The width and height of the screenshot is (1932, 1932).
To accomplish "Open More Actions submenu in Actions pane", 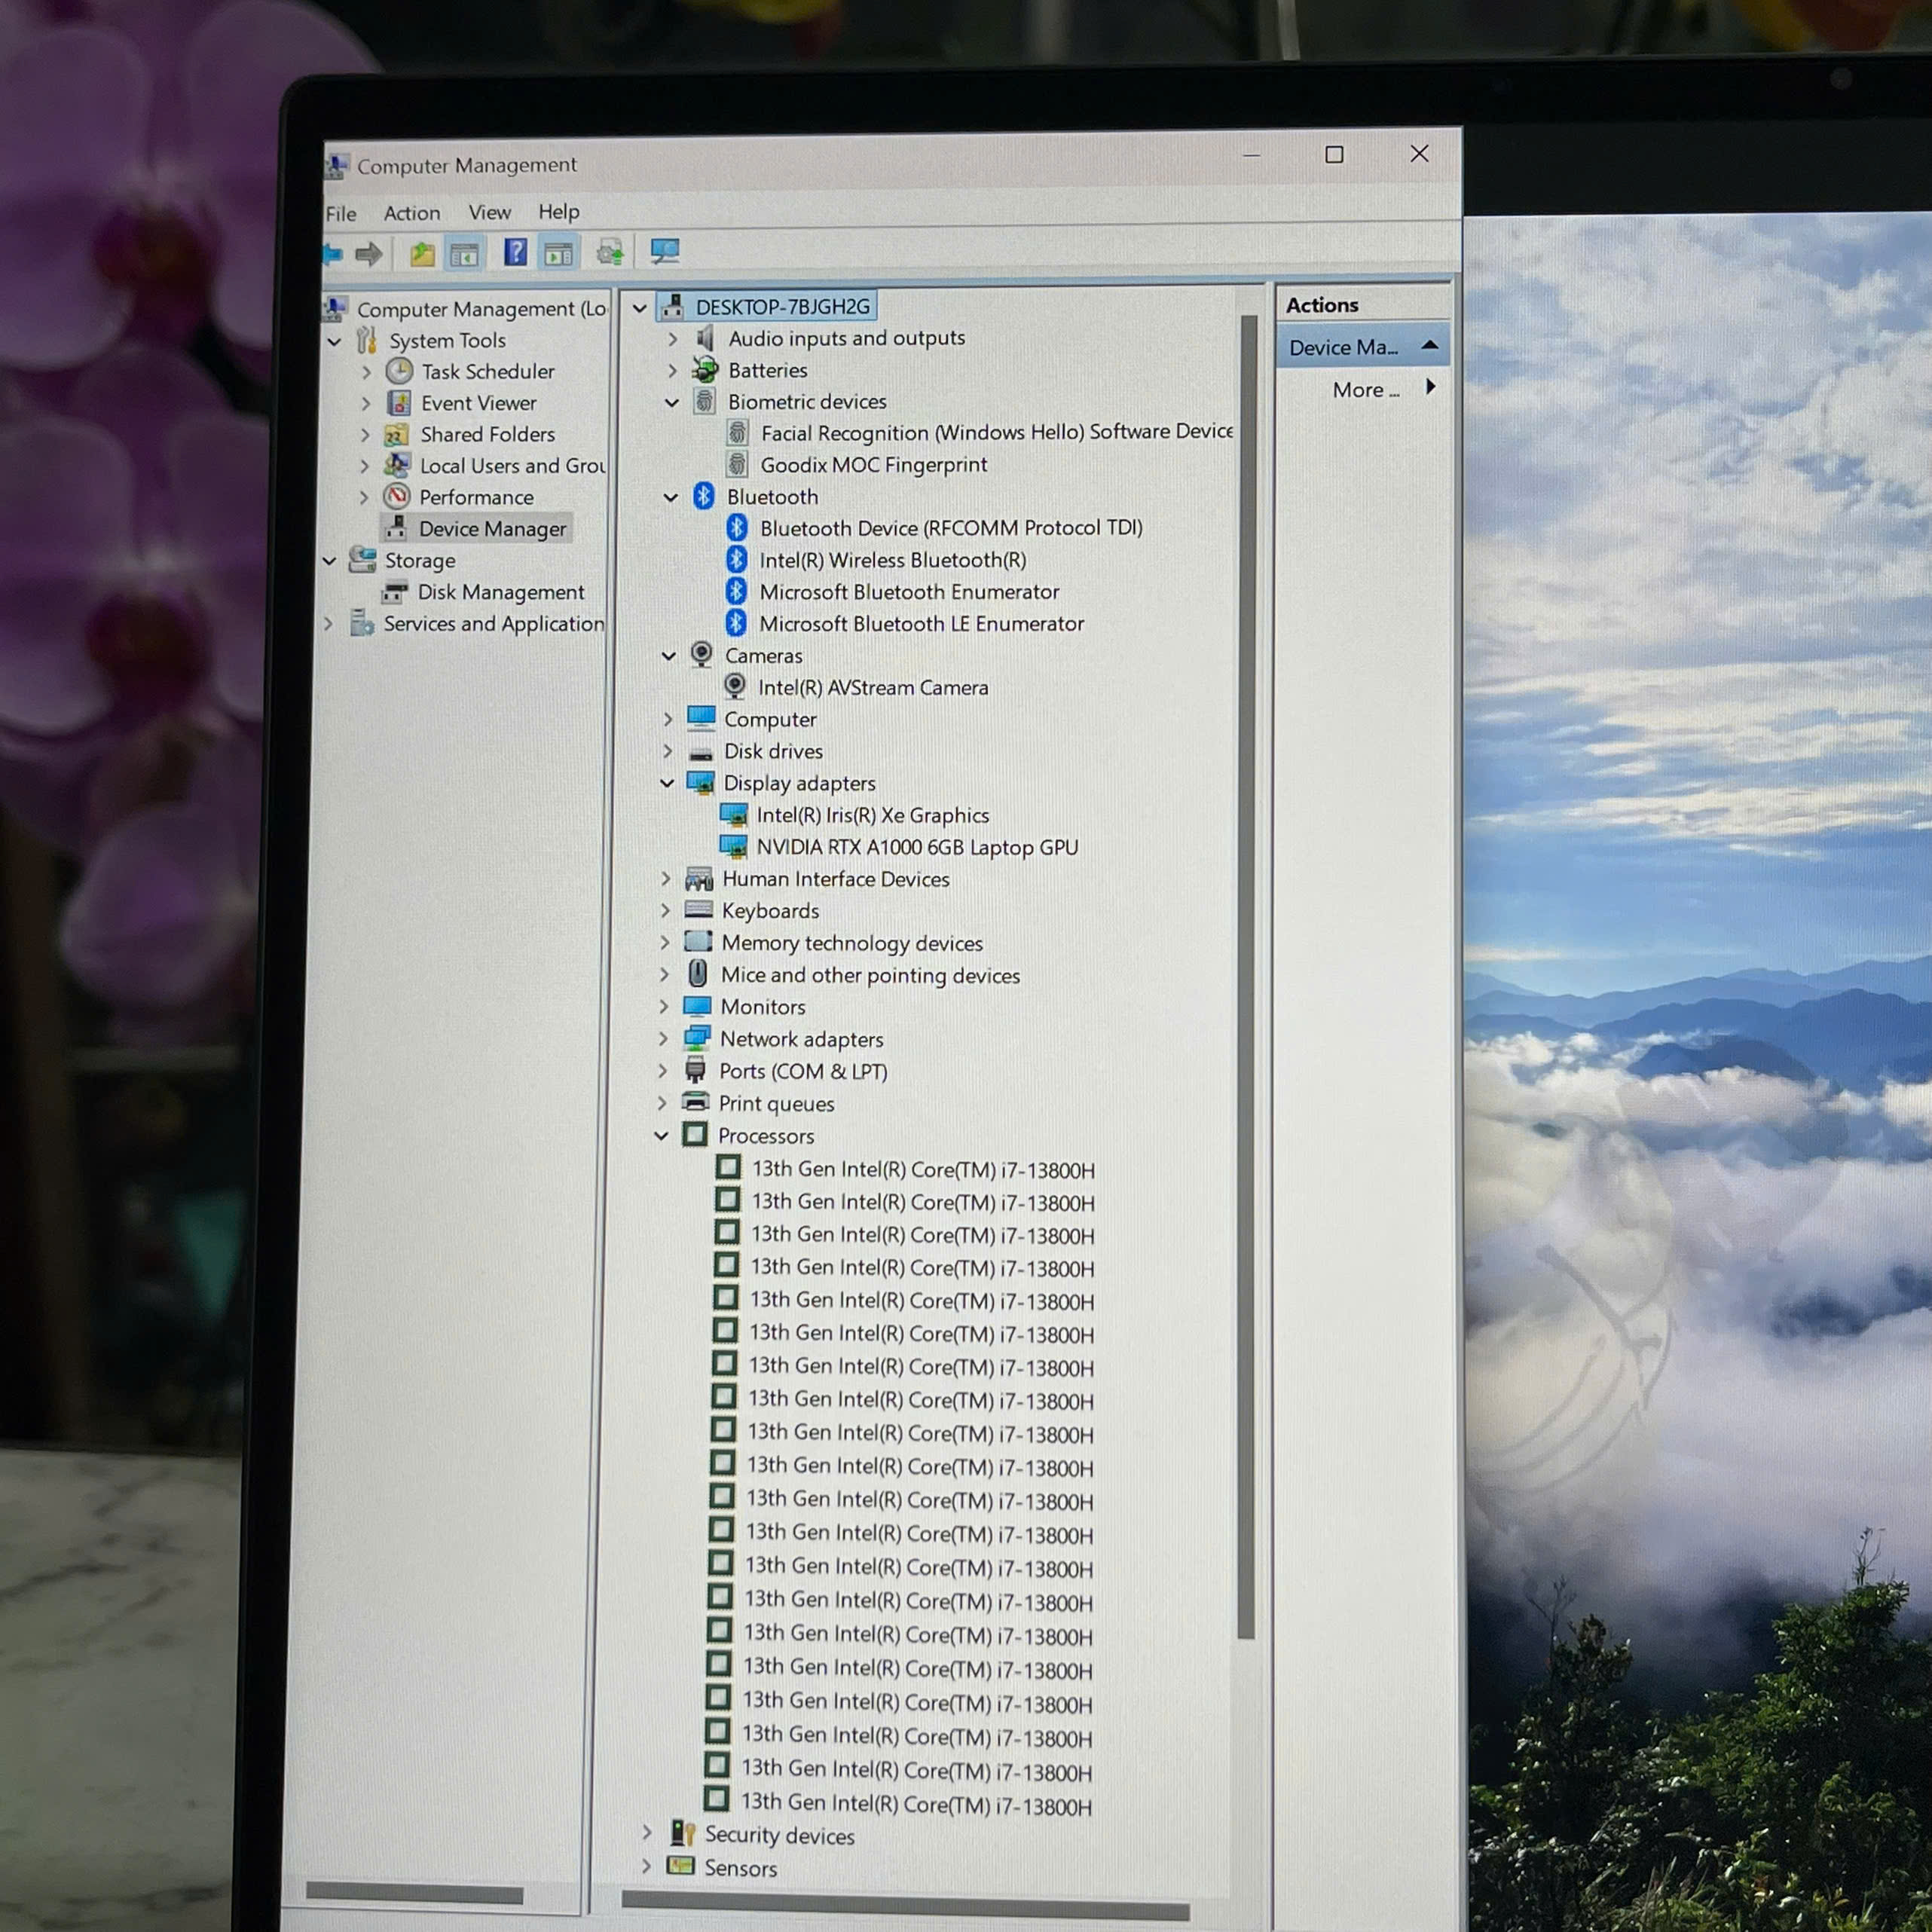I will (1385, 389).
